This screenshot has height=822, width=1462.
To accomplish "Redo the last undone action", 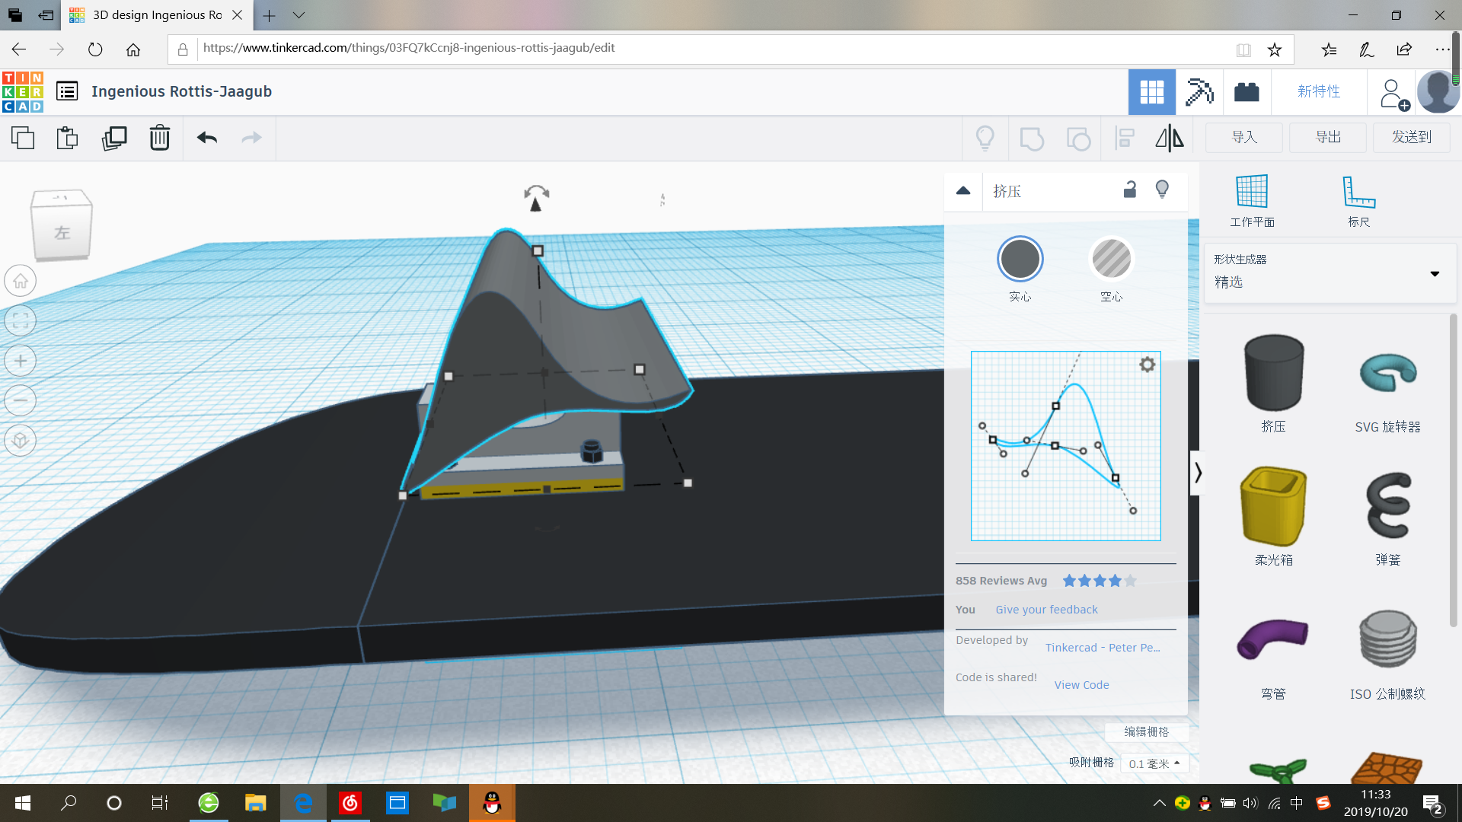I will (x=251, y=138).
